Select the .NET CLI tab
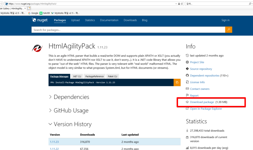Viewport: 253px width, 150px height. point(77,76)
